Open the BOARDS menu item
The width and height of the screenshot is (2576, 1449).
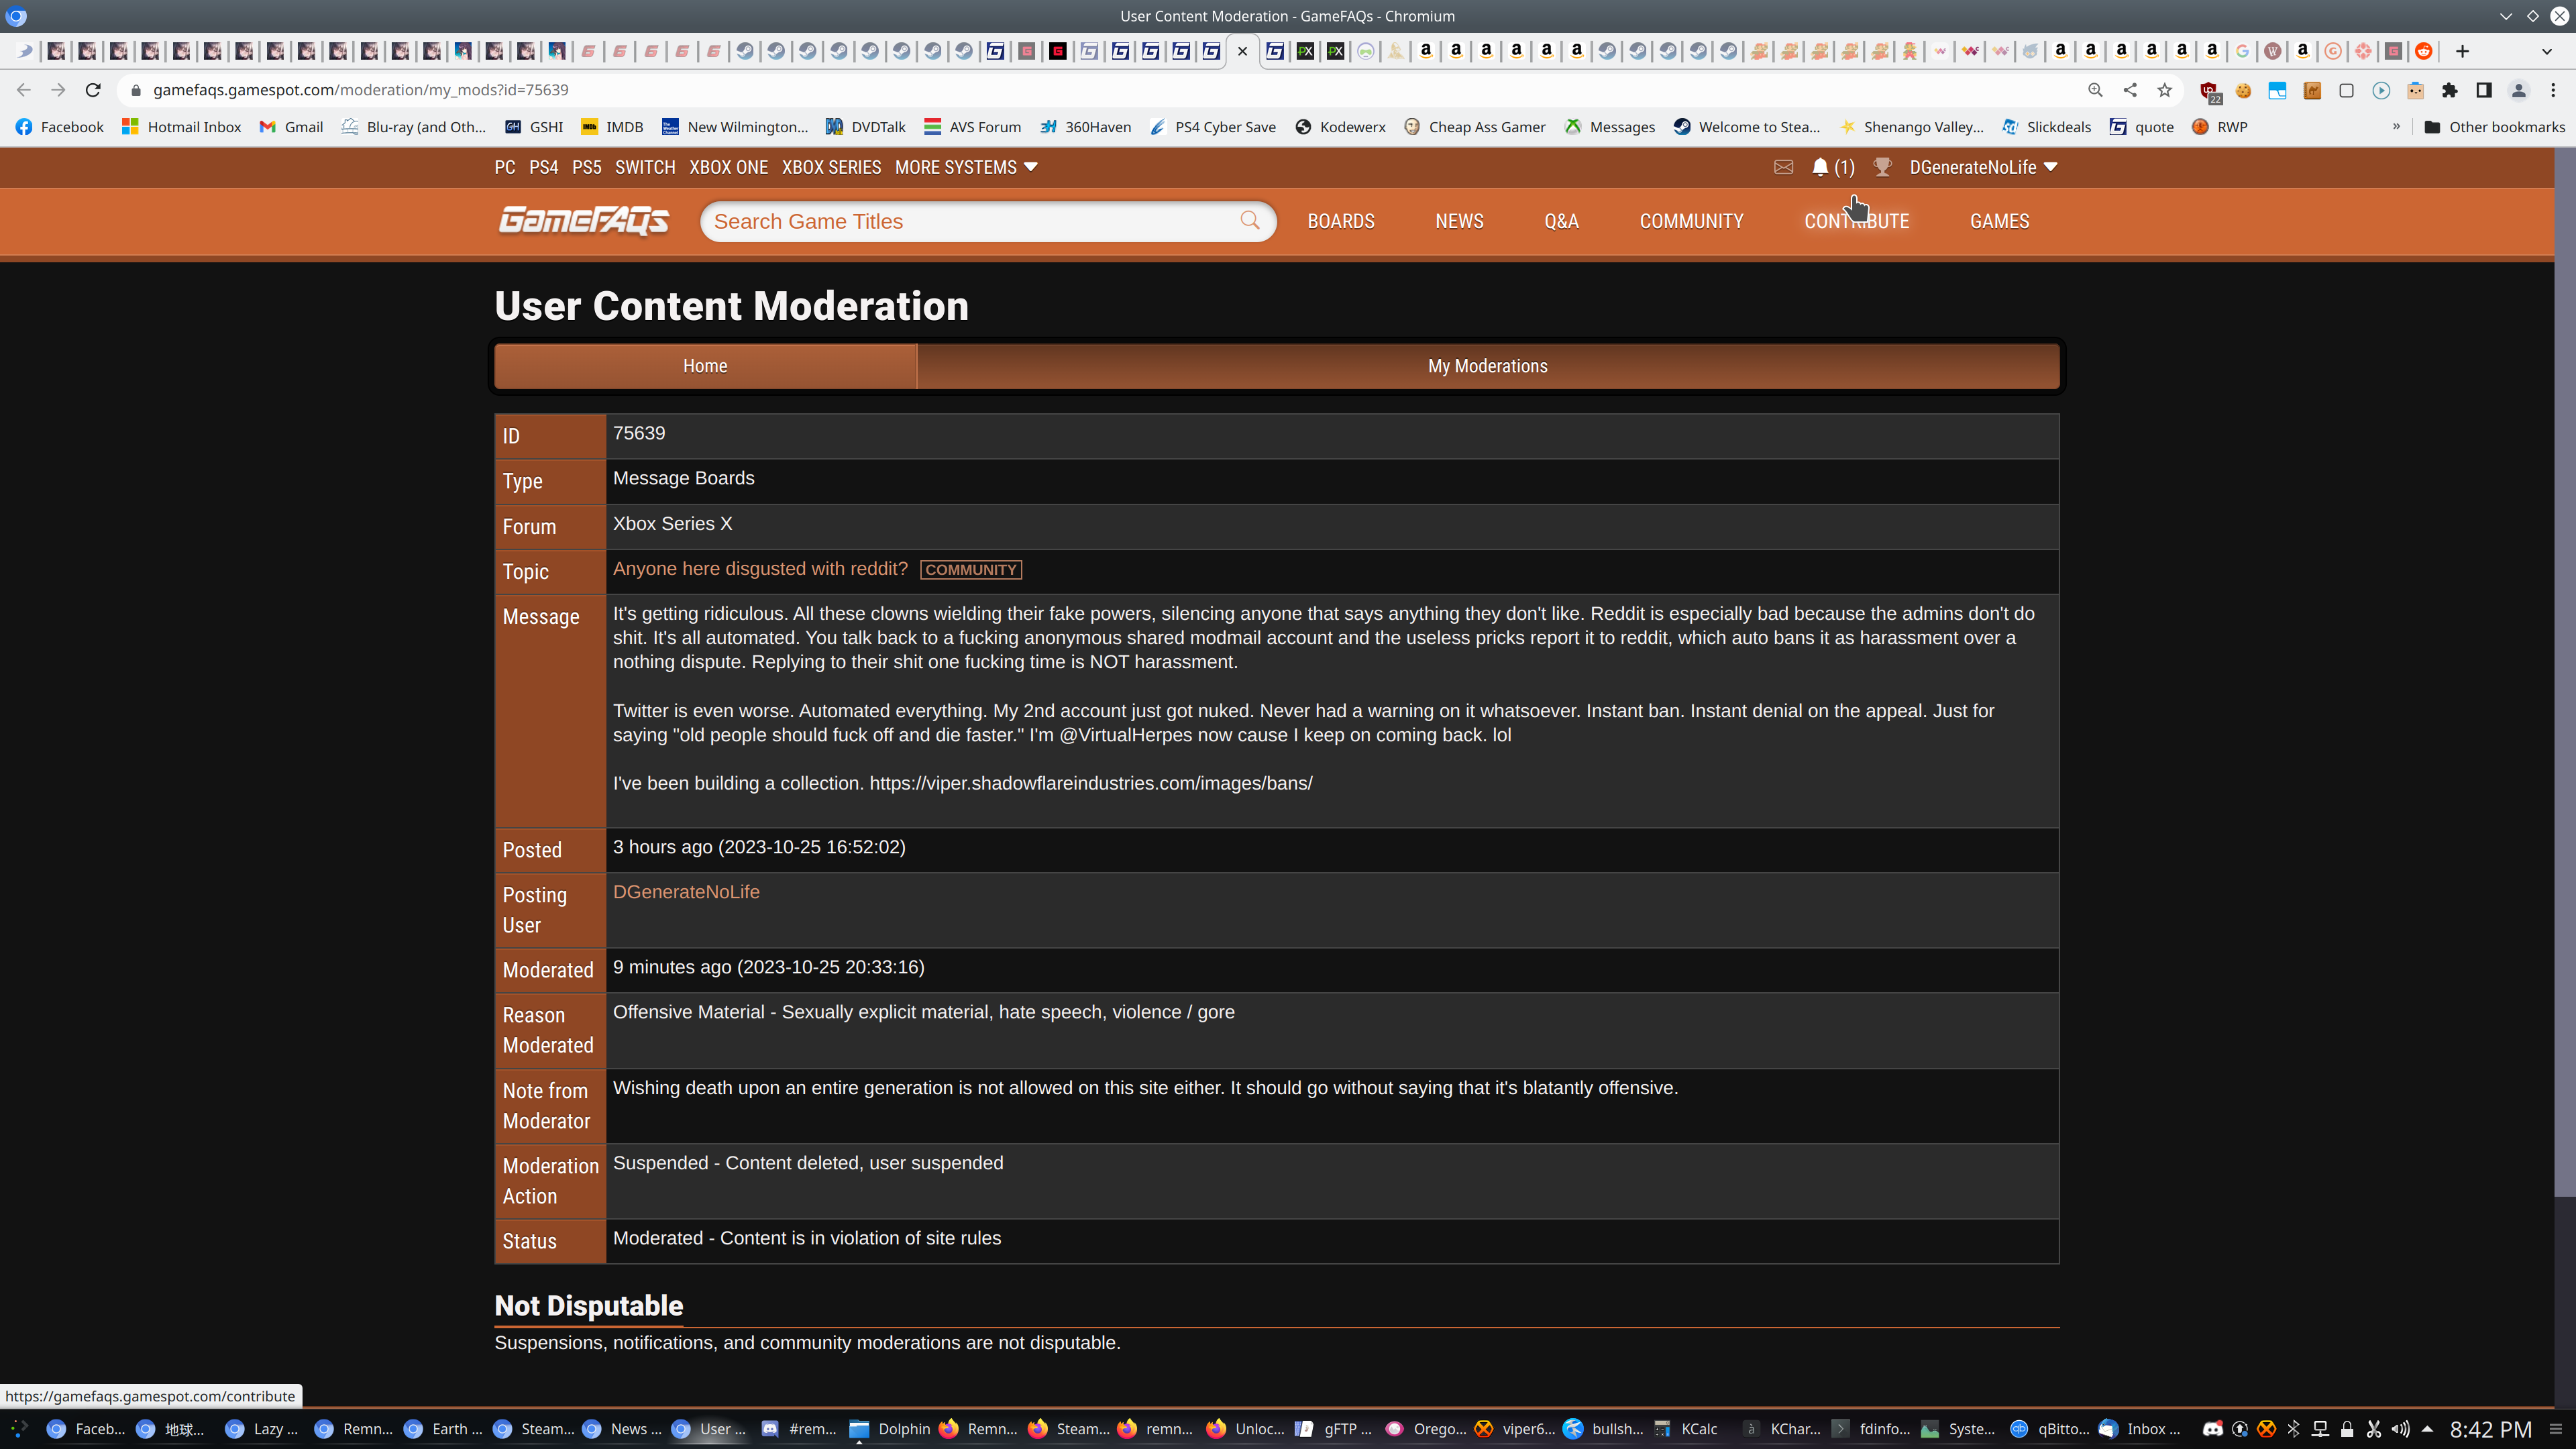(1341, 221)
